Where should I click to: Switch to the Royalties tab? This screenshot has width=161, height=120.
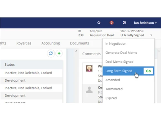(x=24, y=43)
